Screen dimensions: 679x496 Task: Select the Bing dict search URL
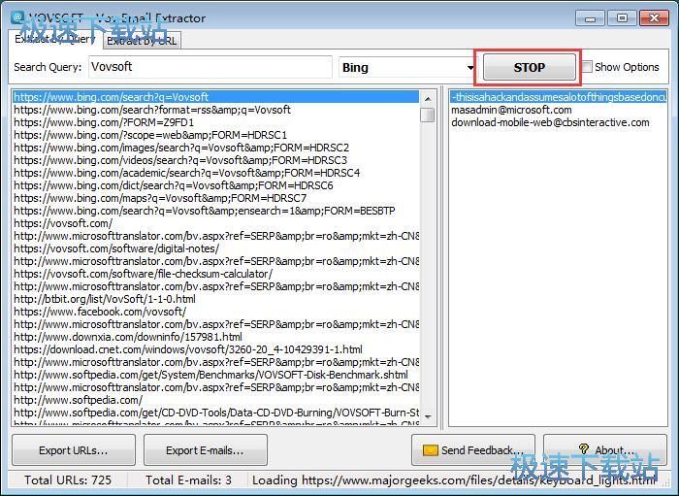[215, 185]
